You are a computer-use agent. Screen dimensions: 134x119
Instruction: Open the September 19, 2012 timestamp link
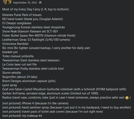tap(25, 3)
